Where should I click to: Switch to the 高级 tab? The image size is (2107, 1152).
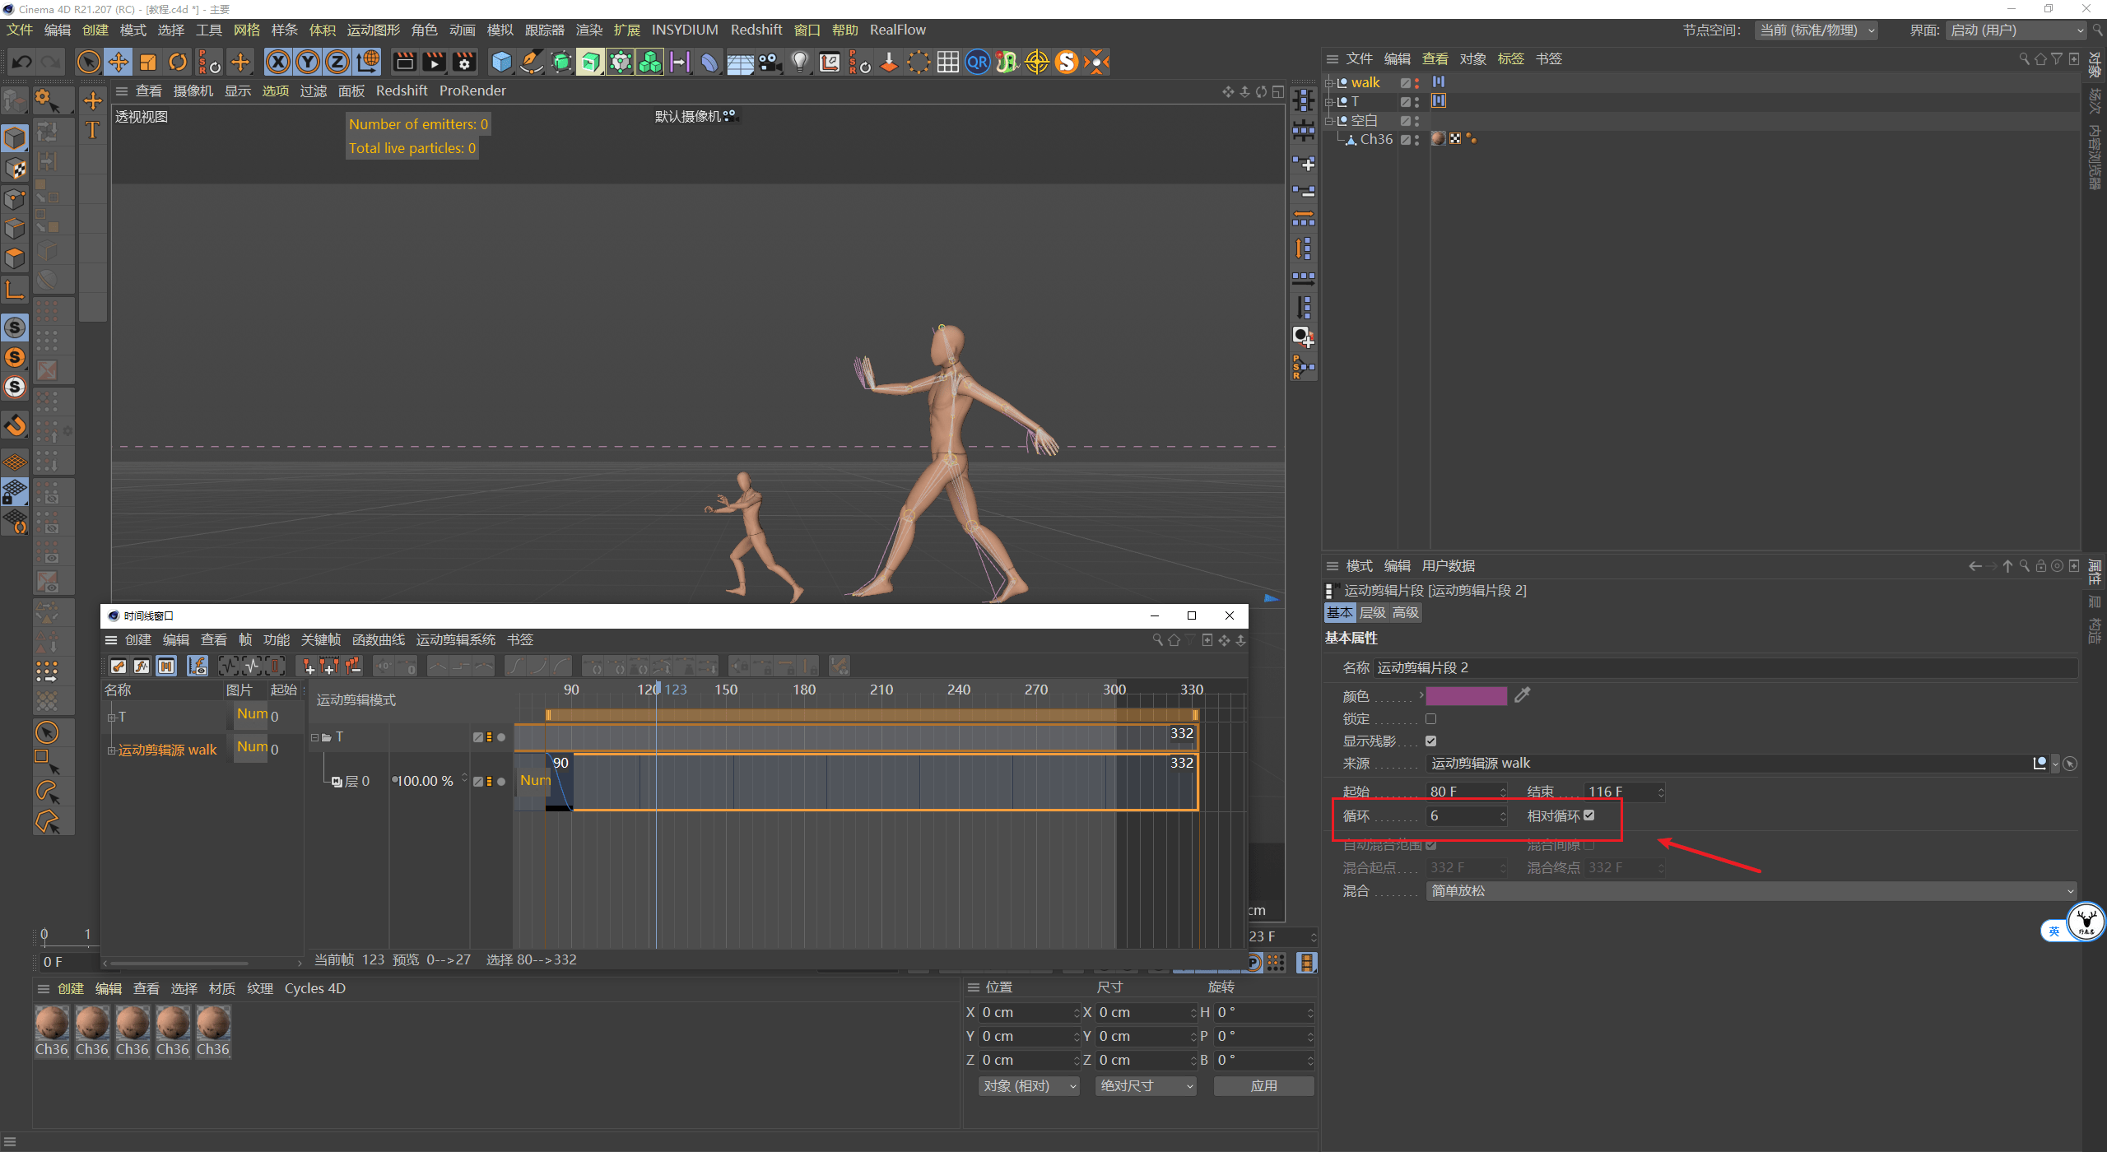1405,612
